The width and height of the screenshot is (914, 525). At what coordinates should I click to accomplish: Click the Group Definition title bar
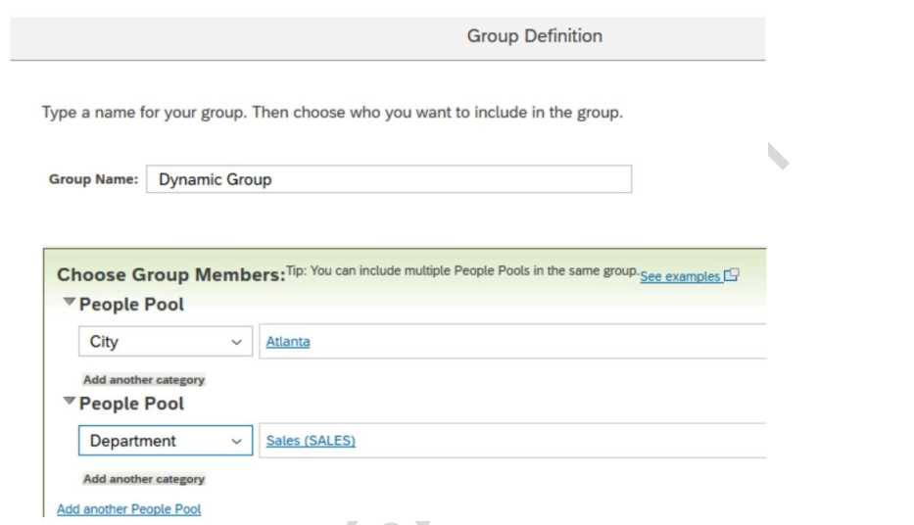(x=534, y=36)
